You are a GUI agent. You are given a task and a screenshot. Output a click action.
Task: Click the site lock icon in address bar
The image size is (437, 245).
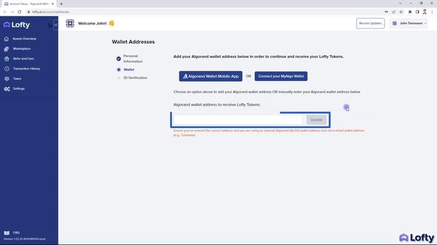(x=29, y=12)
